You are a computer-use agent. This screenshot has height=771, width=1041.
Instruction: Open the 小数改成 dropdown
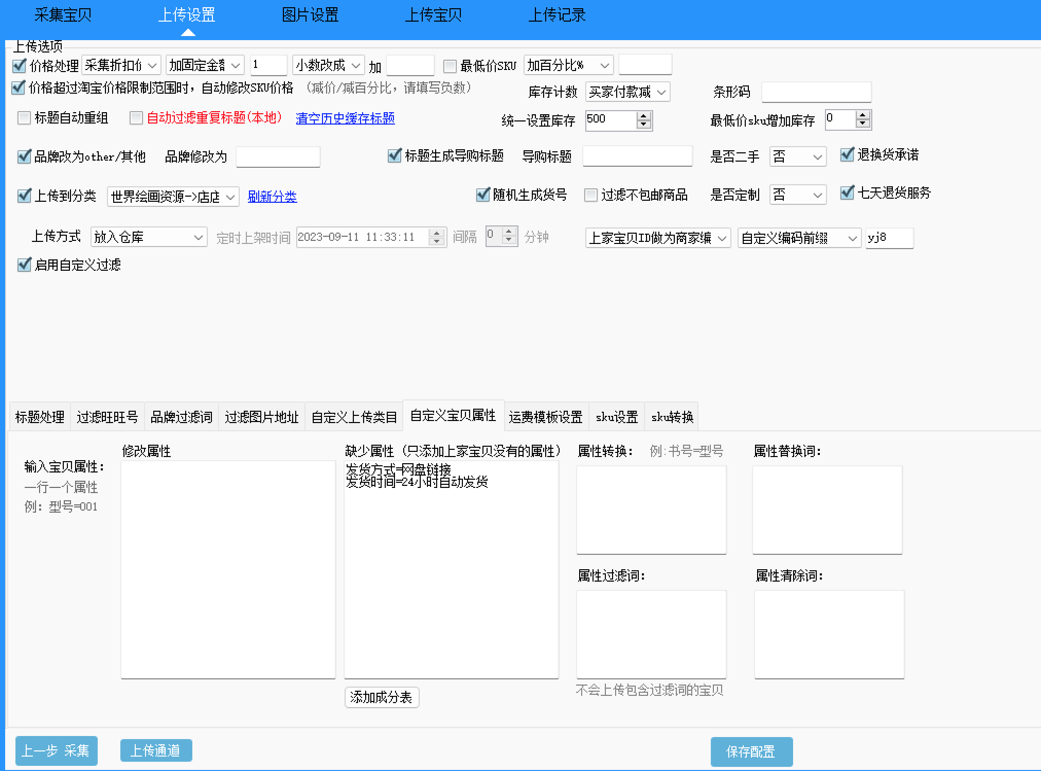tap(328, 65)
